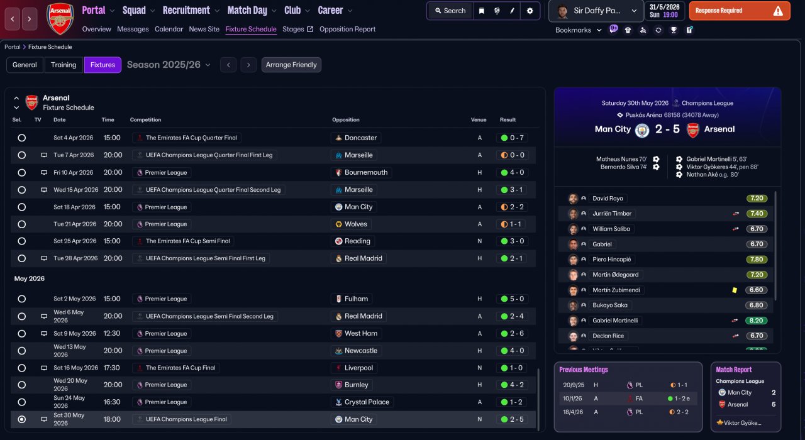Click the trophy icon in bookmarks bar

pos(674,30)
